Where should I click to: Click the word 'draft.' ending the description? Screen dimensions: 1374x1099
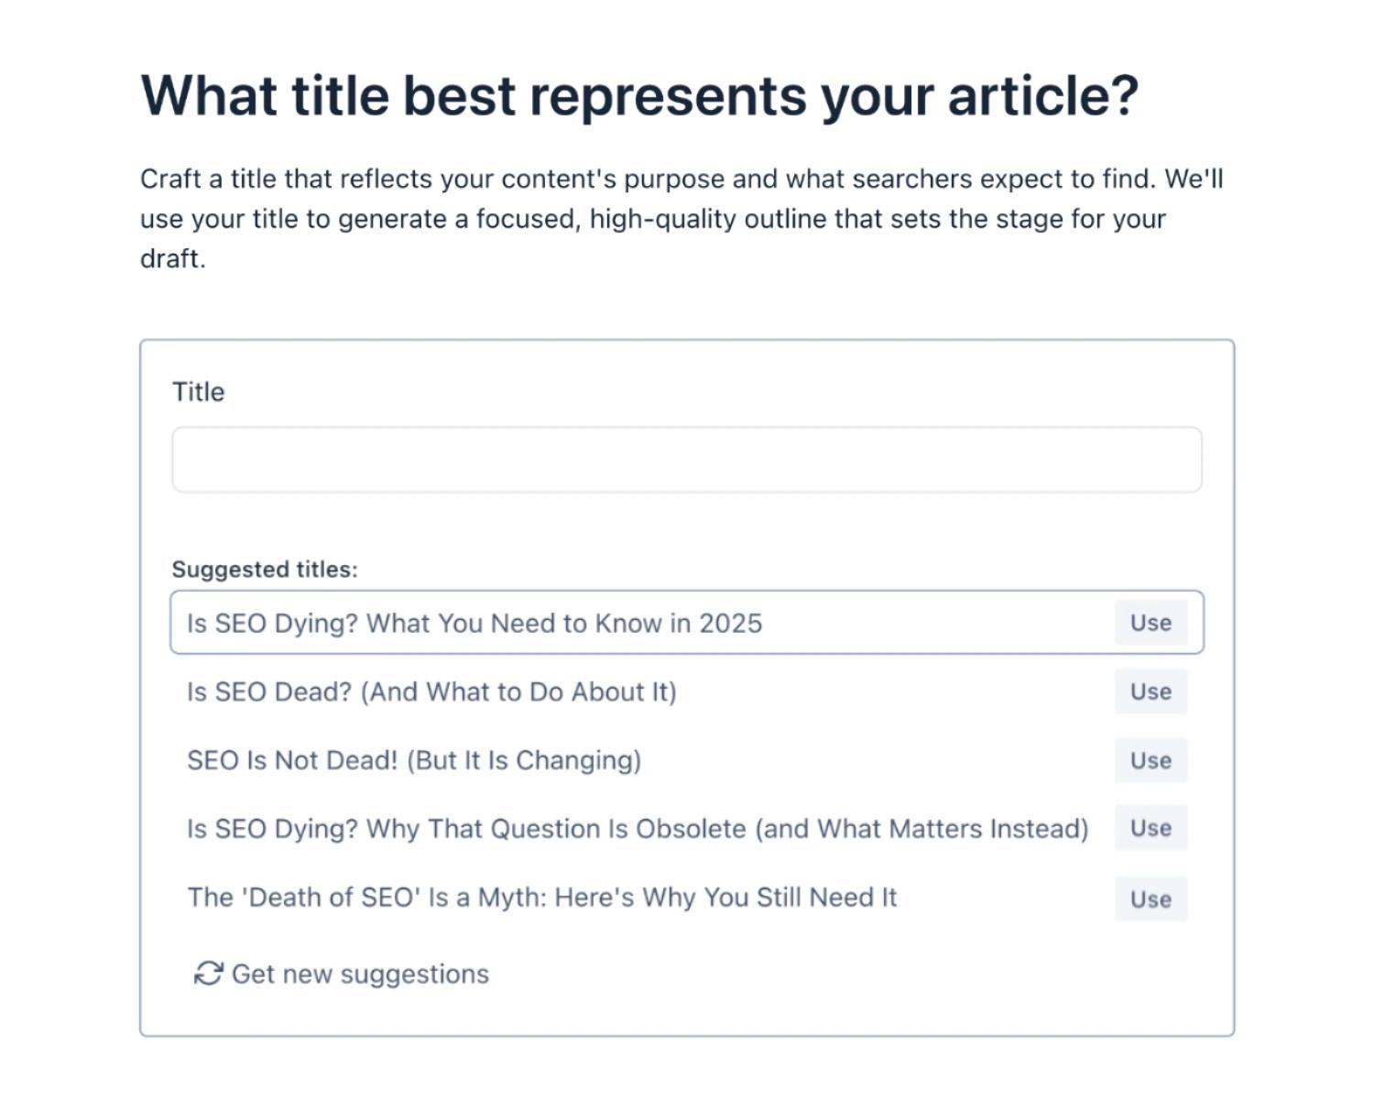[173, 258]
